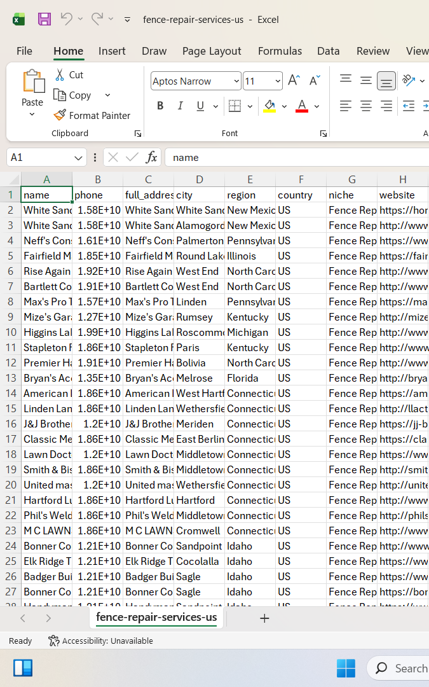Viewport: 429px width, 687px height.
Task: Align text left
Action: [346, 106]
